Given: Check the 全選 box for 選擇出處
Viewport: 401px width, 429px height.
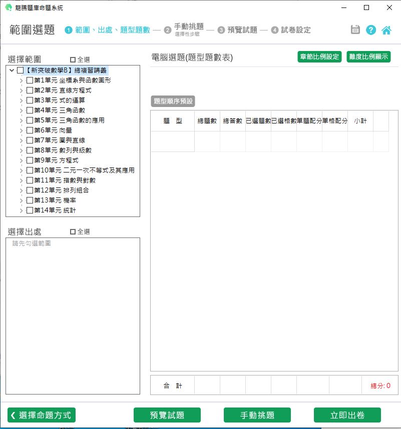Looking at the screenshot, I should tap(73, 231).
